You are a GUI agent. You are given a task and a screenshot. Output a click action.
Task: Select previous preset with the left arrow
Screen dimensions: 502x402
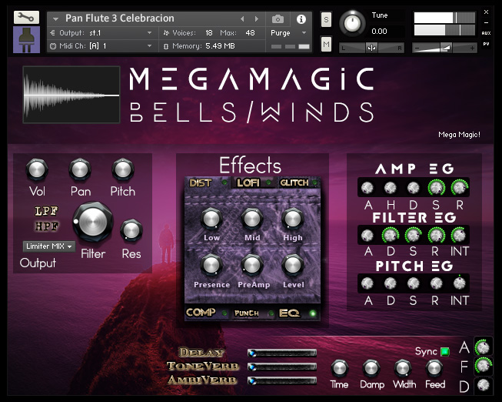click(242, 19)
